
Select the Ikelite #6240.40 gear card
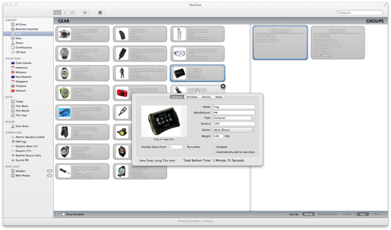tap(82, 34)
